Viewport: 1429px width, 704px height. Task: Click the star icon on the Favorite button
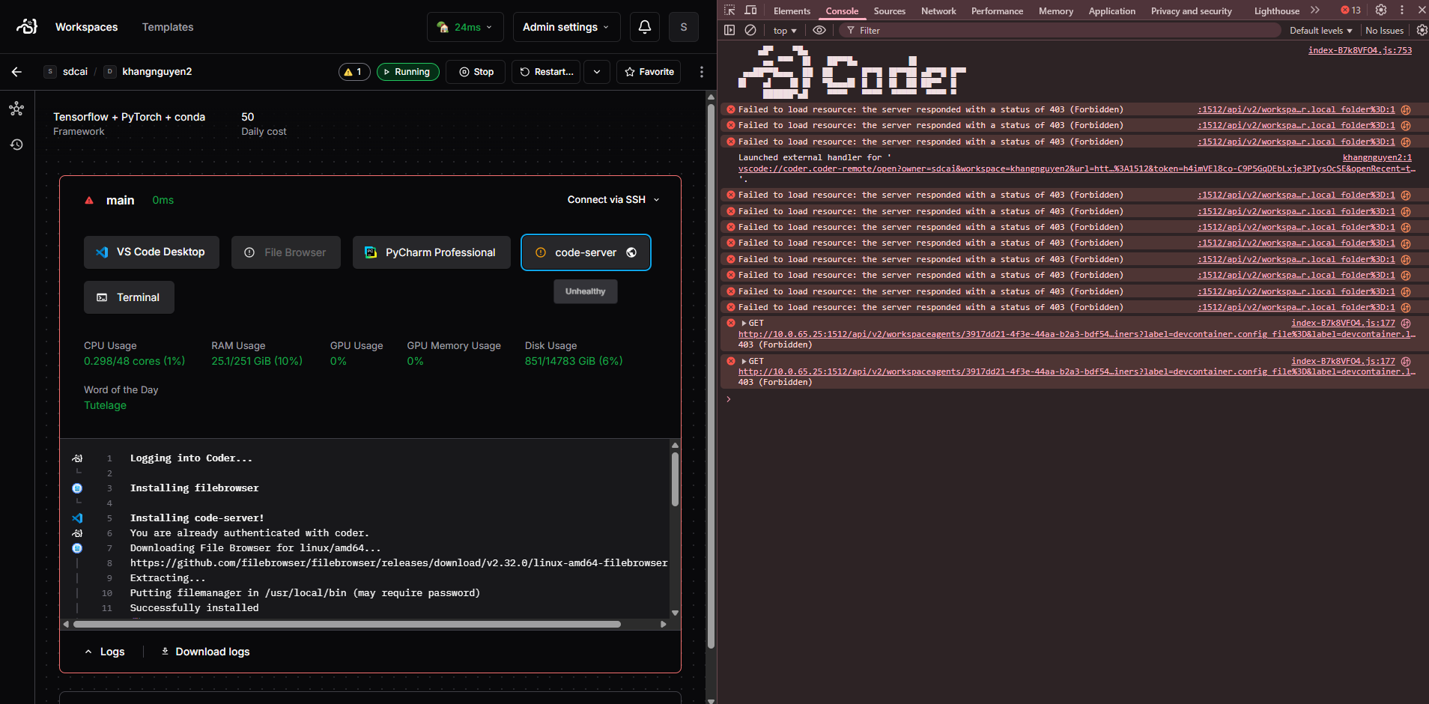tap(630, 72)
